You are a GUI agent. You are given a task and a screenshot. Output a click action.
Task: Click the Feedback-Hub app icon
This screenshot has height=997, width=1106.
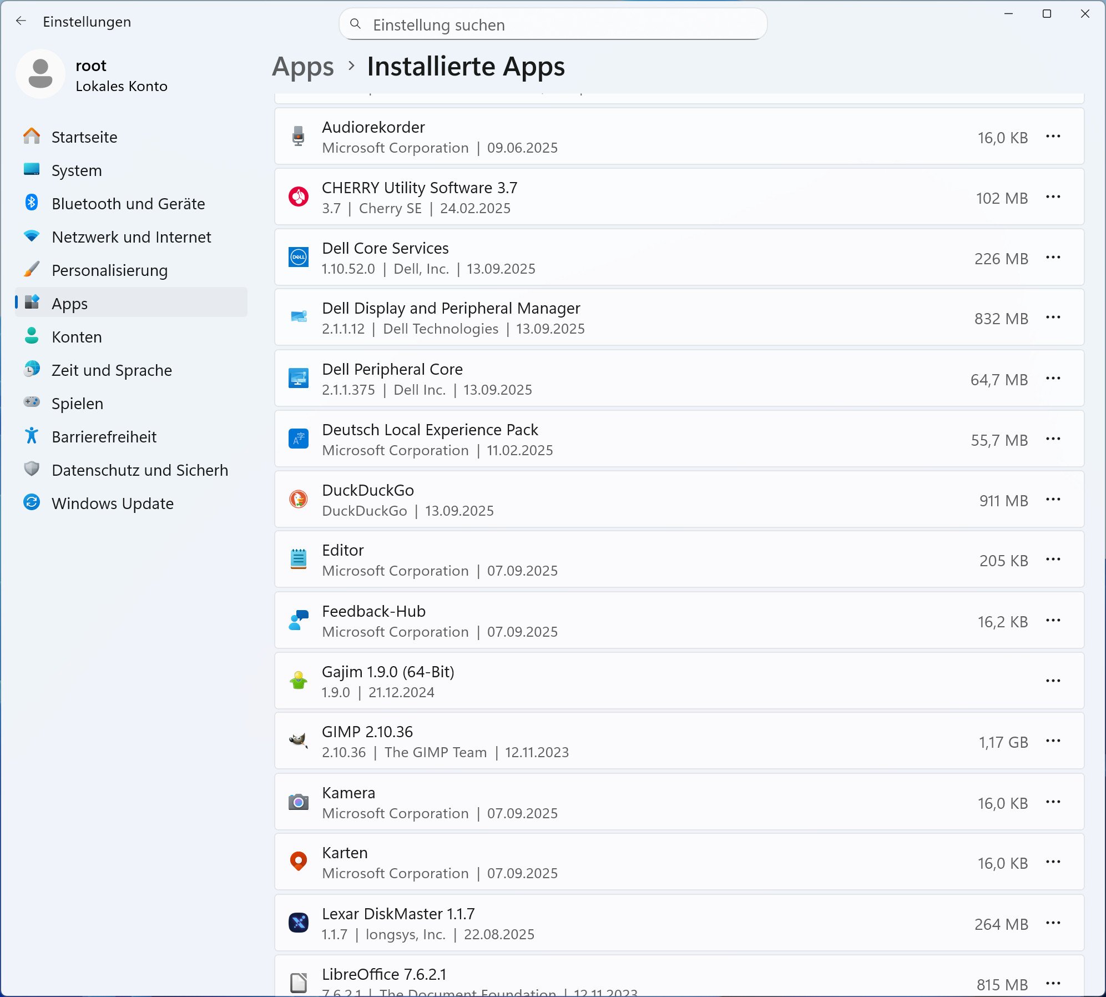299,621
